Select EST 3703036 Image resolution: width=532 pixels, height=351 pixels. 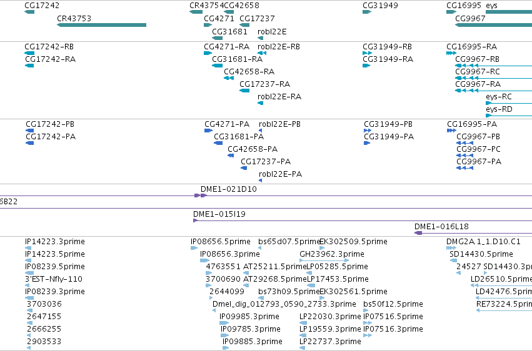(x=44, y=304)
